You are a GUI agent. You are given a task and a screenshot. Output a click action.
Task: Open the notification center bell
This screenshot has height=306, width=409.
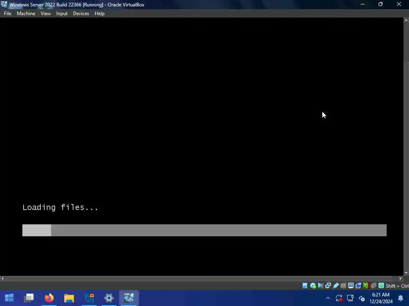[401, 298]
